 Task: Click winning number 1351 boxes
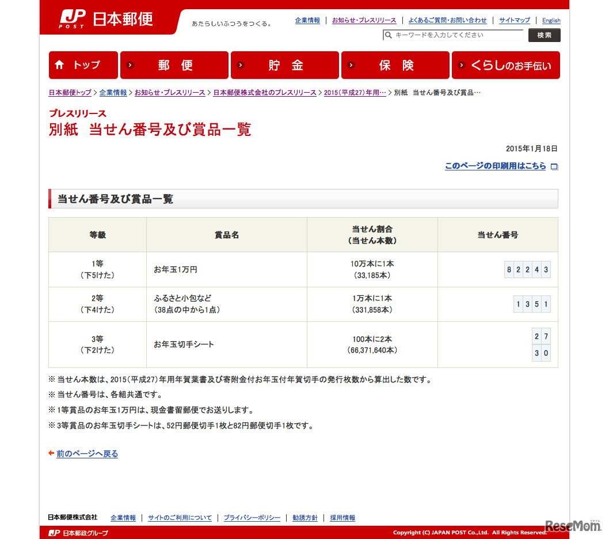(532, 304)
